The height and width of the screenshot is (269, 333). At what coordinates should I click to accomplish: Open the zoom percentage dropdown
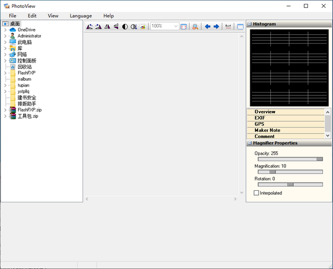[x=176, y=26]
